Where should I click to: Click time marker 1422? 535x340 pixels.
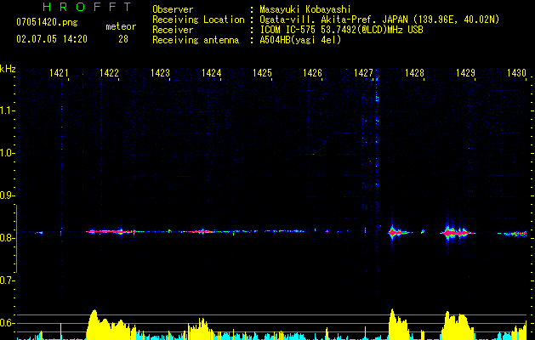coord(109,73)
